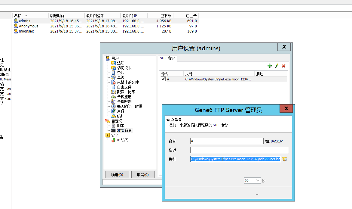Viewport: 352px width, 209px height.
Task: Sort user list by 已上传 column
Action: coord(186,16)
